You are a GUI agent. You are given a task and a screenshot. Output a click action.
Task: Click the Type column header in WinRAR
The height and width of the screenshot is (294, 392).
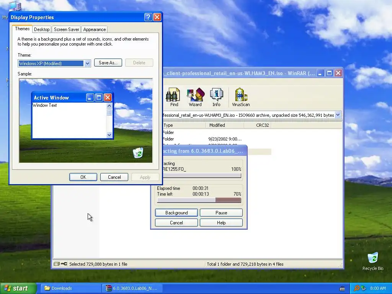[x=184, y=125]
